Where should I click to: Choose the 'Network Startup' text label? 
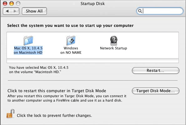point(113,48)
